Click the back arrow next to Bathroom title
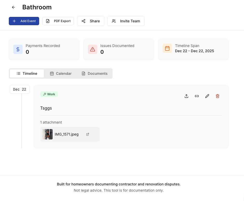Image resolution: width=244 pixels, height=201 pixels. 13,7
